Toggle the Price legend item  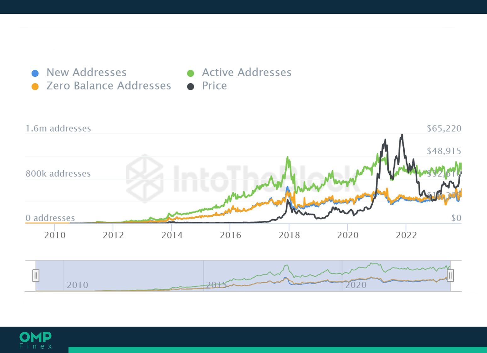pos(207,86)
